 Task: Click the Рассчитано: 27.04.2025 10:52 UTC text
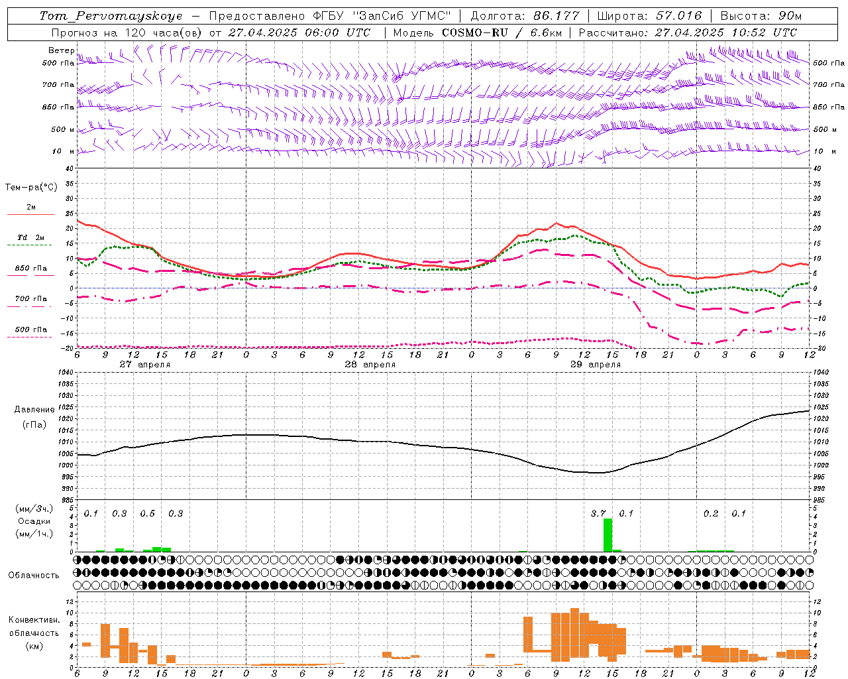(688, 32)
